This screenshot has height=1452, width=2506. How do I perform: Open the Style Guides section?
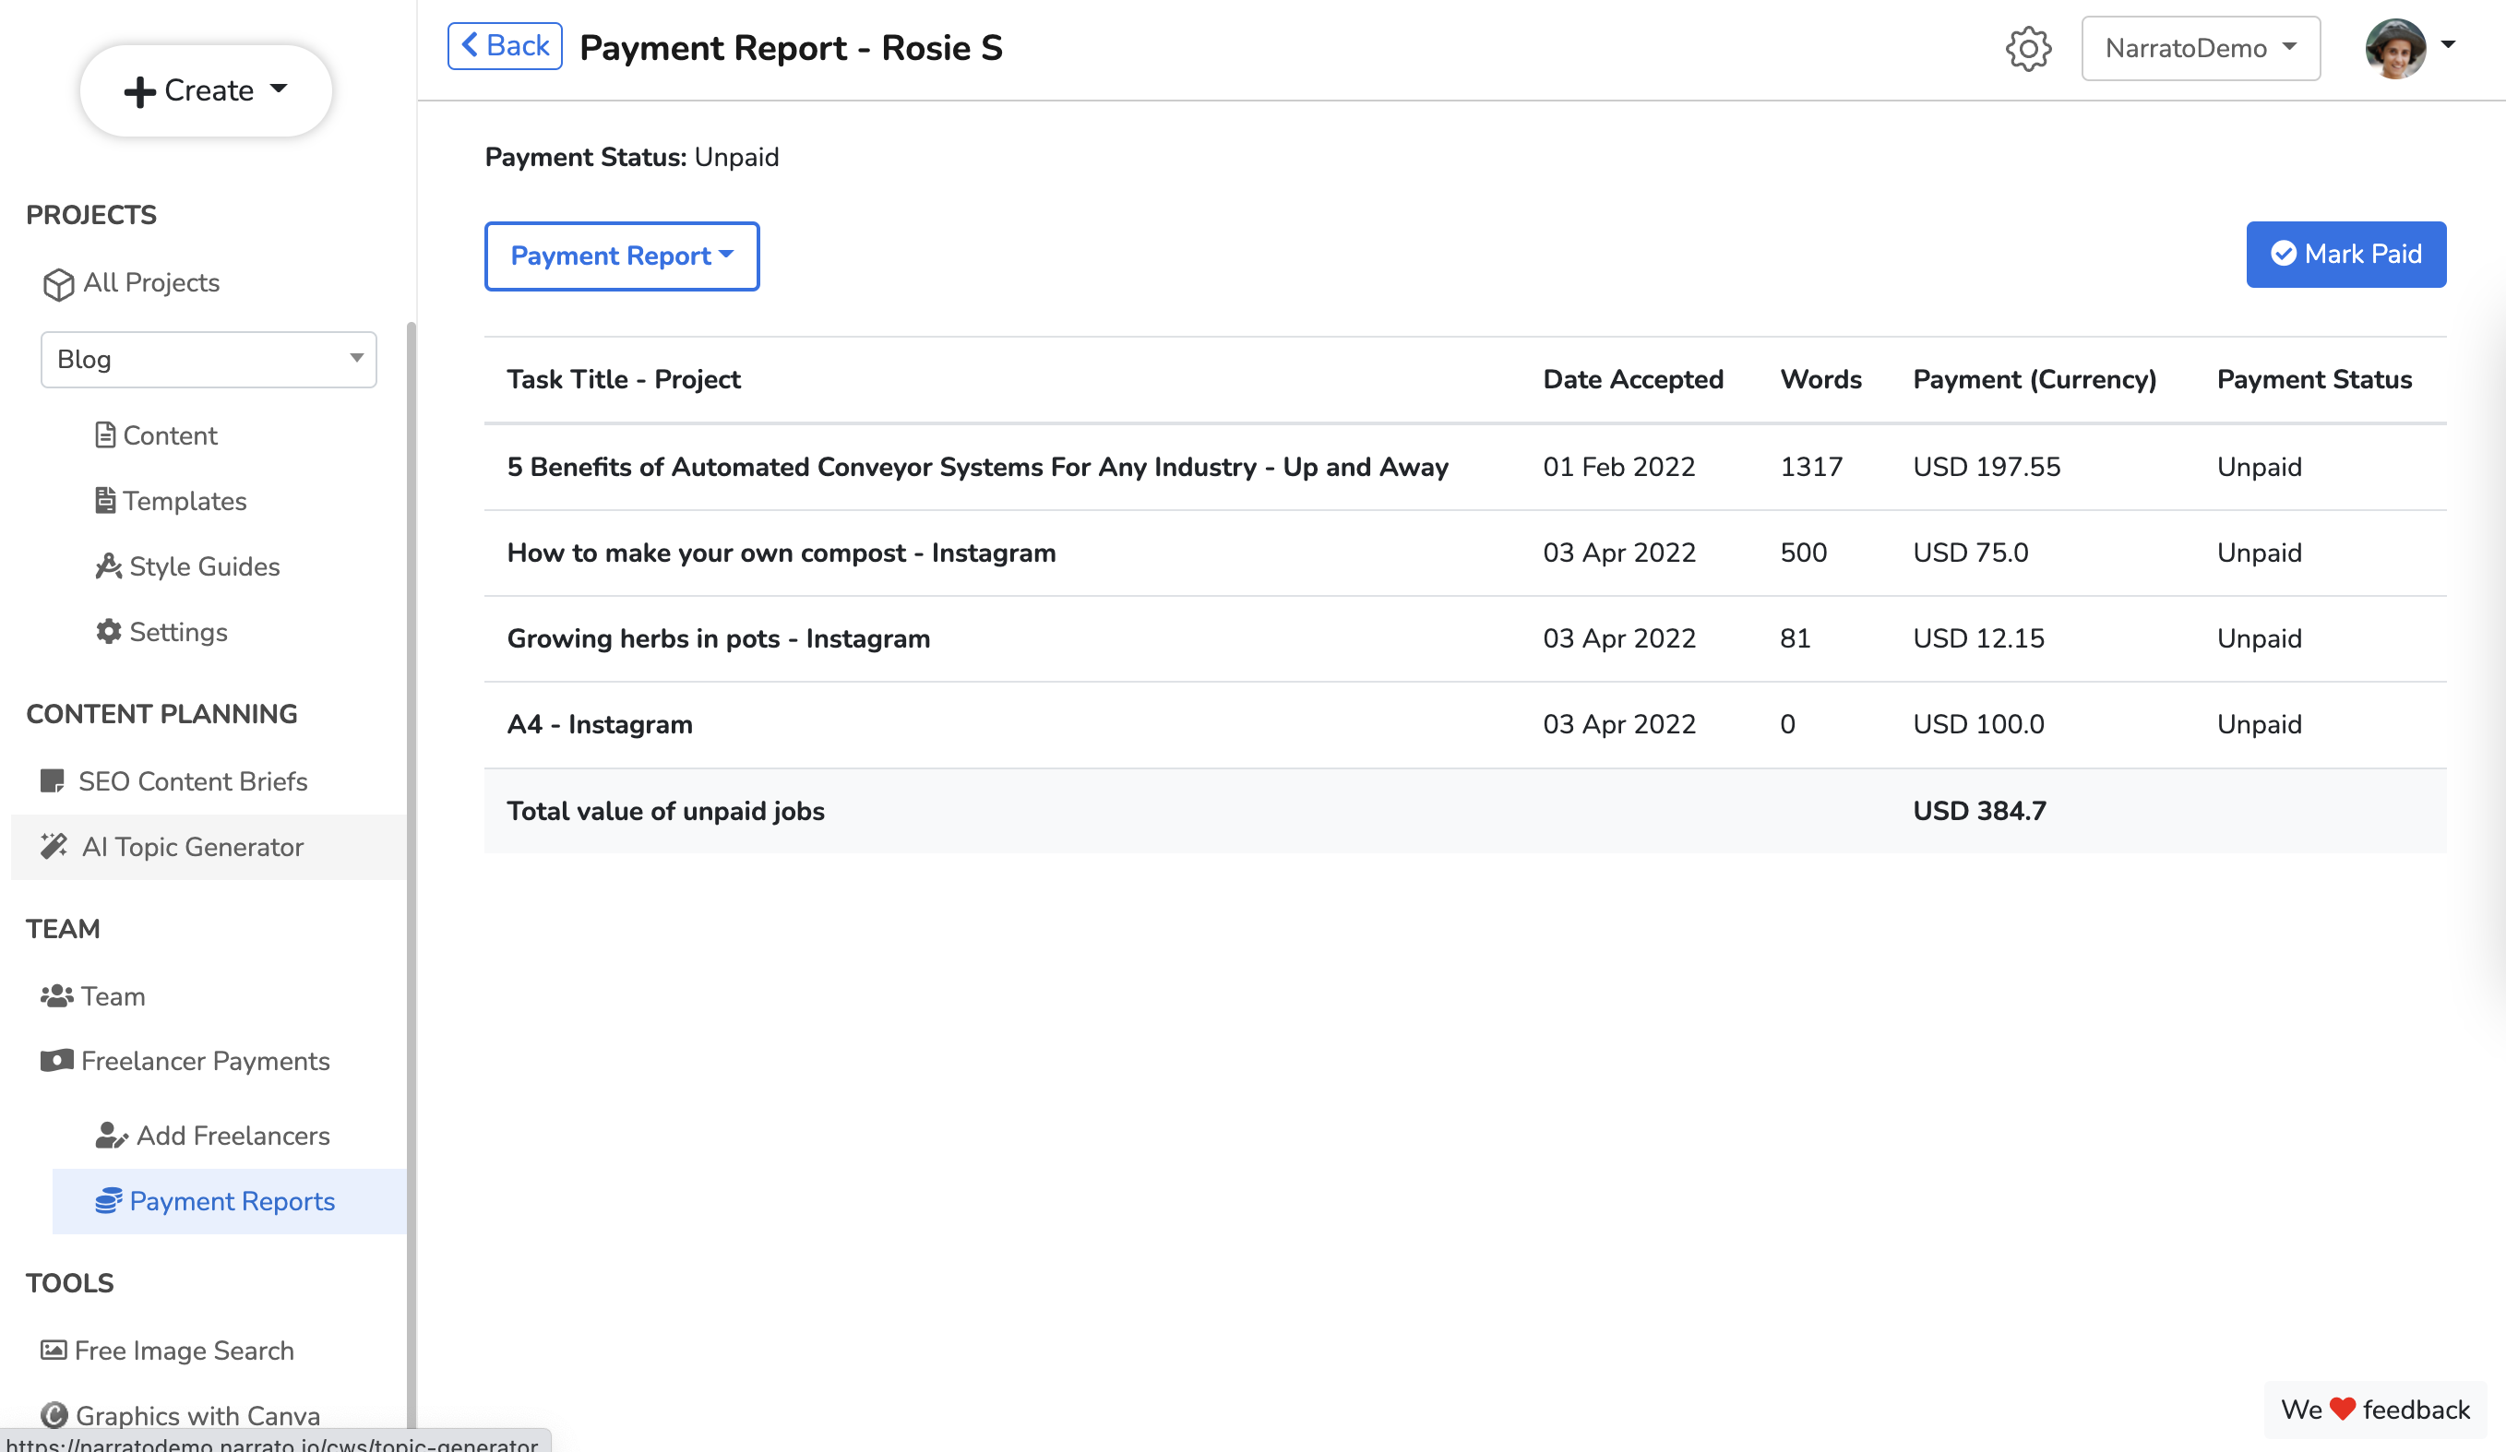coord(204,565)
